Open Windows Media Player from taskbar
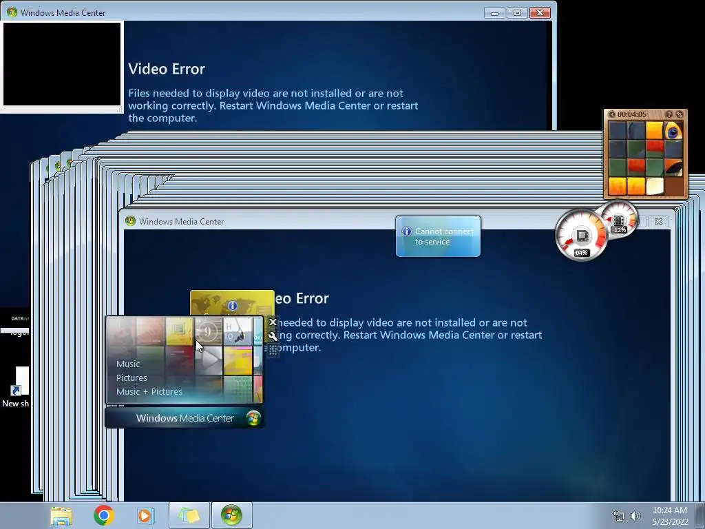This screenshot has height=529, width=705. click(145, 515)
